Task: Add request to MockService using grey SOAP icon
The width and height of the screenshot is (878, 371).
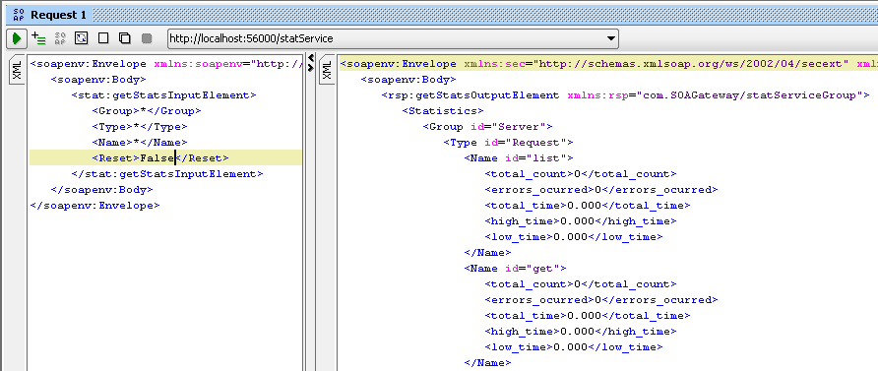Action: [60, 38]
